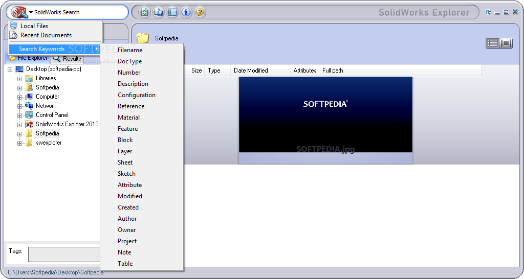Sort by the Type column header
Image resolution: width=524 pixels, height=279 pixels.
pyautogui.click(x=217, y=71)
